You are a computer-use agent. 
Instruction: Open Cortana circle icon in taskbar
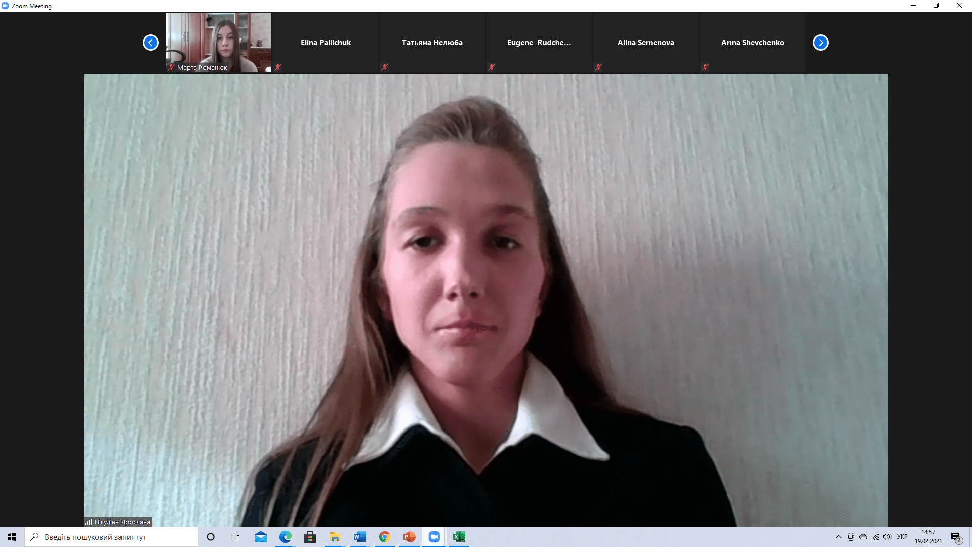(x=211, y=537)
